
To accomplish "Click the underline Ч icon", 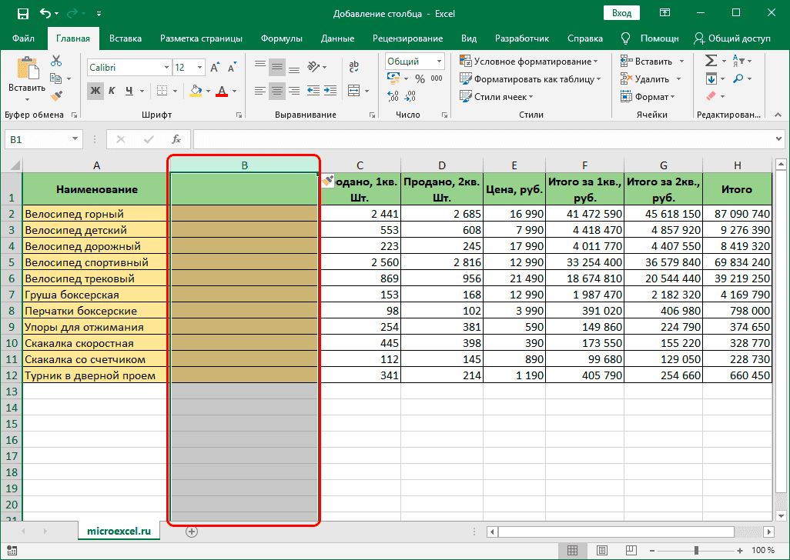I will point(129,91).
